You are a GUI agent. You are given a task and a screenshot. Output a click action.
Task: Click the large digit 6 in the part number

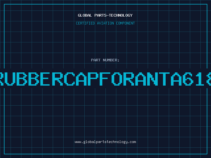point(188,79)
